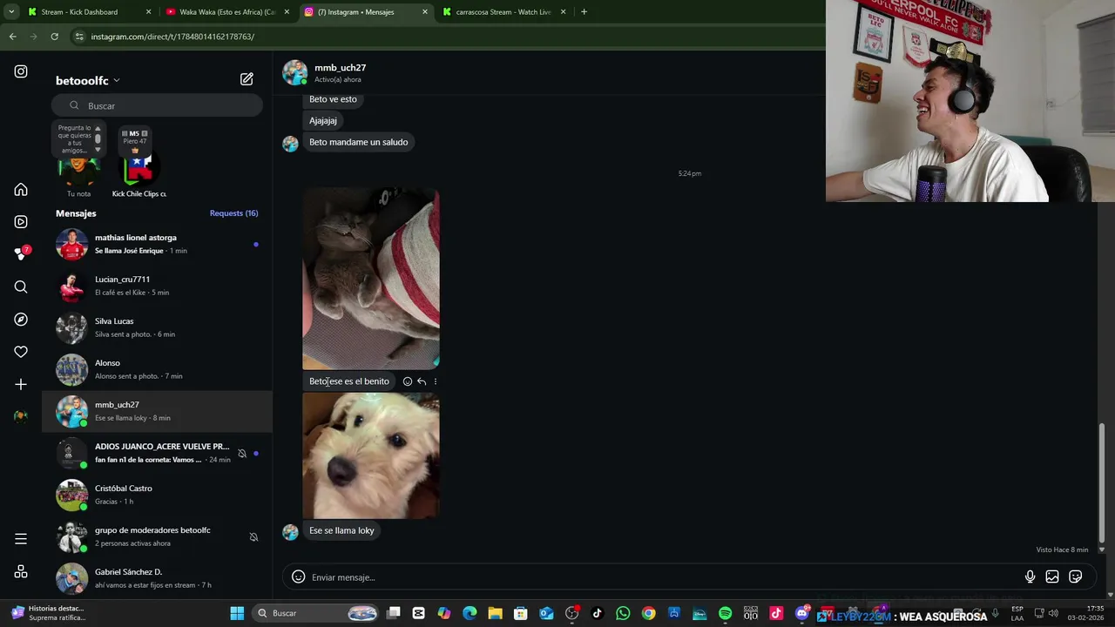Compose a new message with pencil icon

tap(247, 79)
